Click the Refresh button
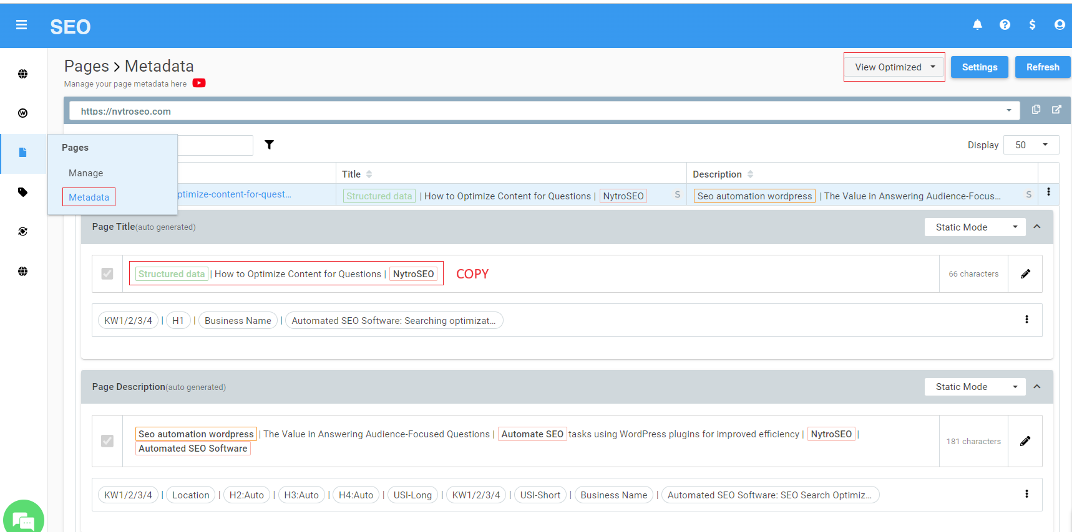Image resolution: width=1072 pixels, height=532 pixels. [x=1043, y=67]
